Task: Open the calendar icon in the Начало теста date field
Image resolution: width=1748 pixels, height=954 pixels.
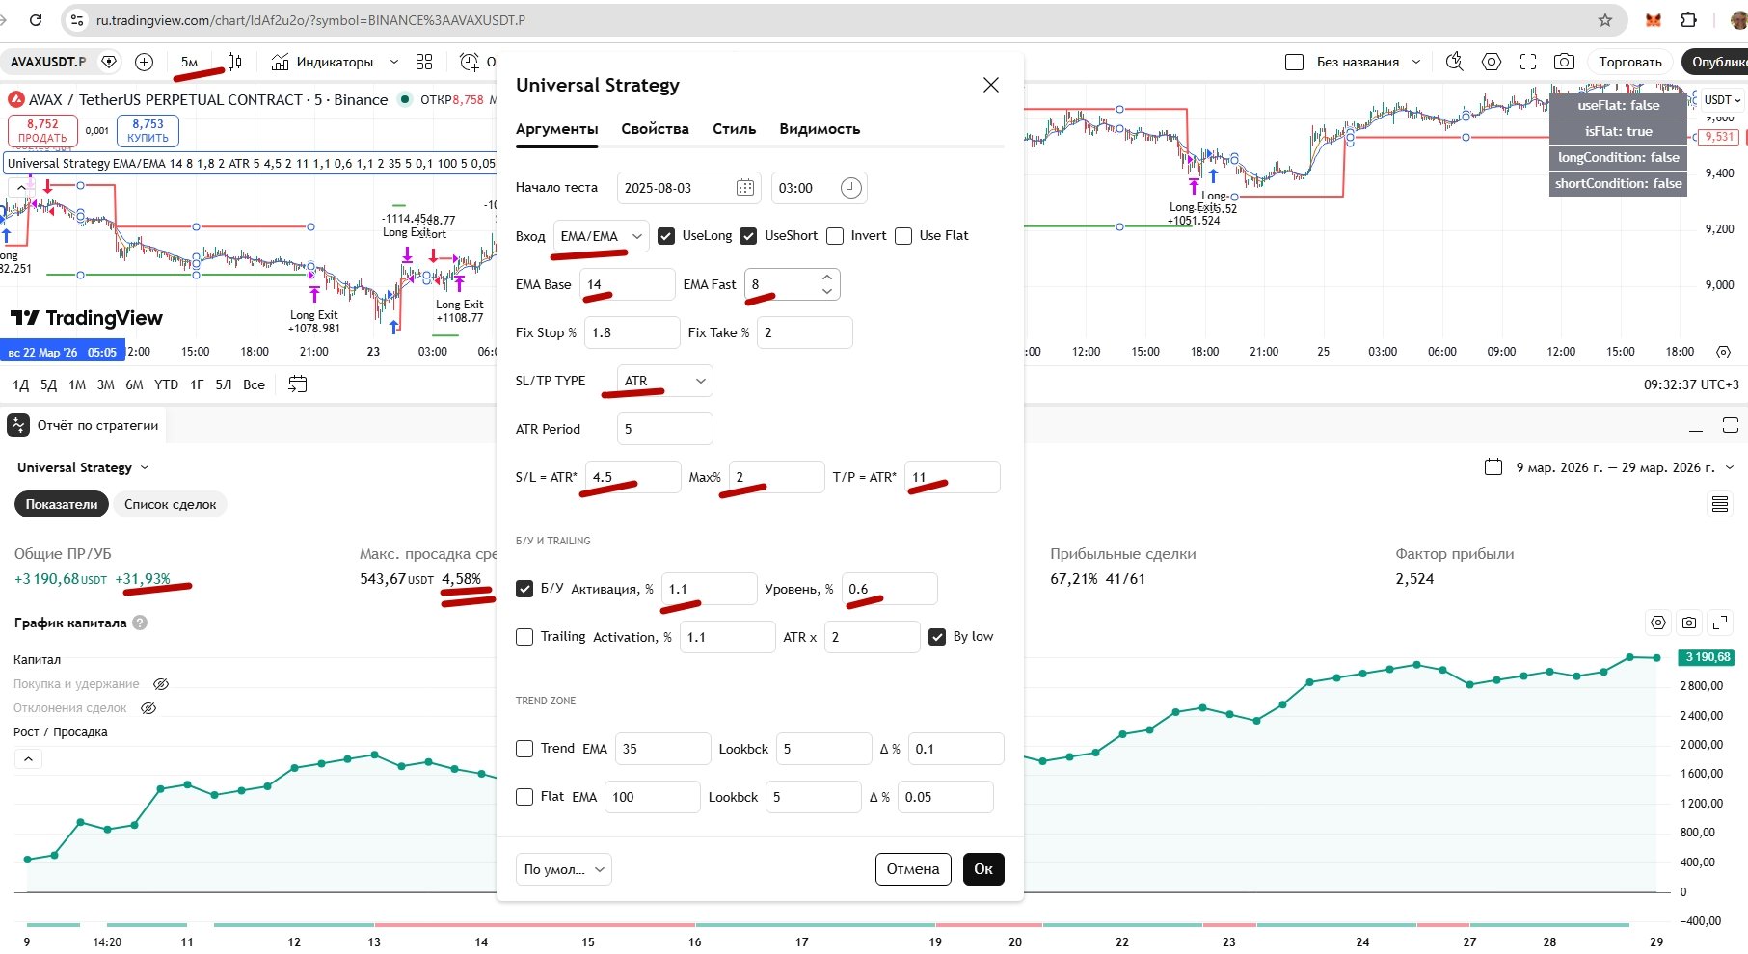Action: point(745,188)
